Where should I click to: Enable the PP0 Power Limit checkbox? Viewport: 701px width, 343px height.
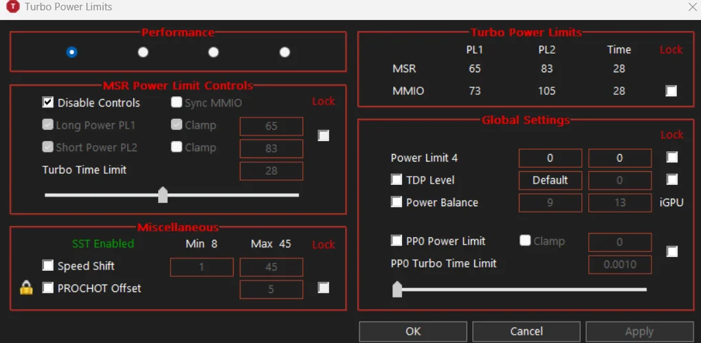click(397, 241)
